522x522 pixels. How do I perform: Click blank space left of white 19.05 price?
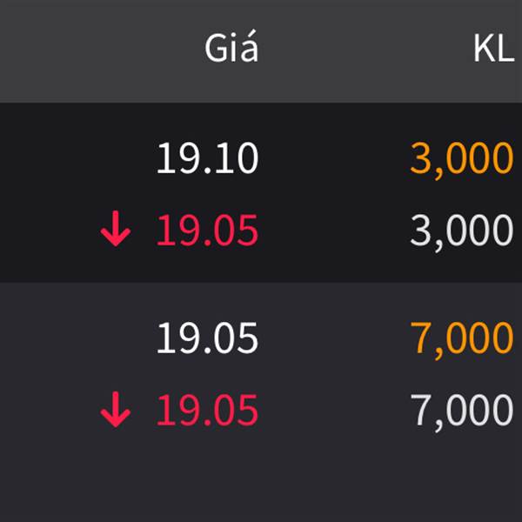pos(77,338)
